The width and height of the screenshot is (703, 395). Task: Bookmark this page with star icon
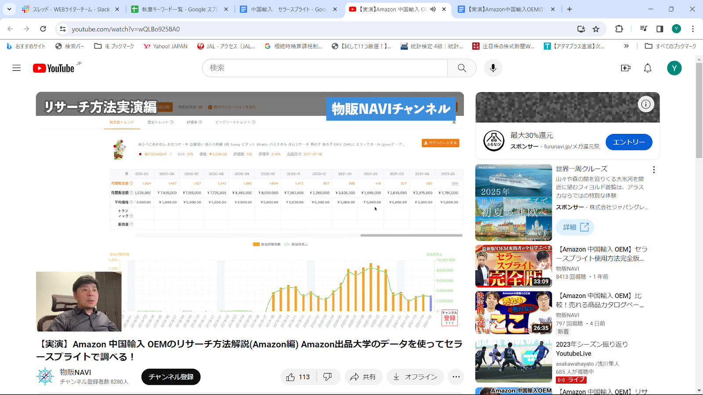[596, 29]
